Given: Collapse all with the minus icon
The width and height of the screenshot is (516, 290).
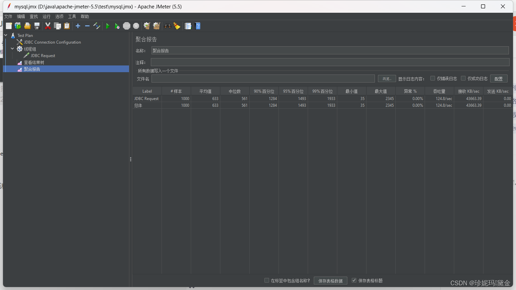Looking at the screenshot, I should pyautogui.click(x=87, y=26).
